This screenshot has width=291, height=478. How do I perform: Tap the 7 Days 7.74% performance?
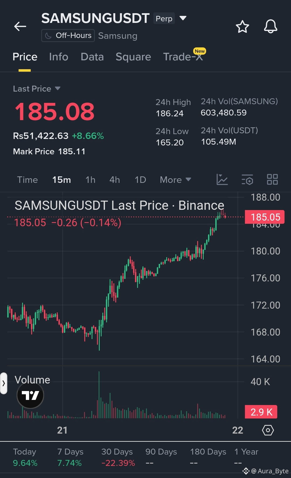coord(70,457)
